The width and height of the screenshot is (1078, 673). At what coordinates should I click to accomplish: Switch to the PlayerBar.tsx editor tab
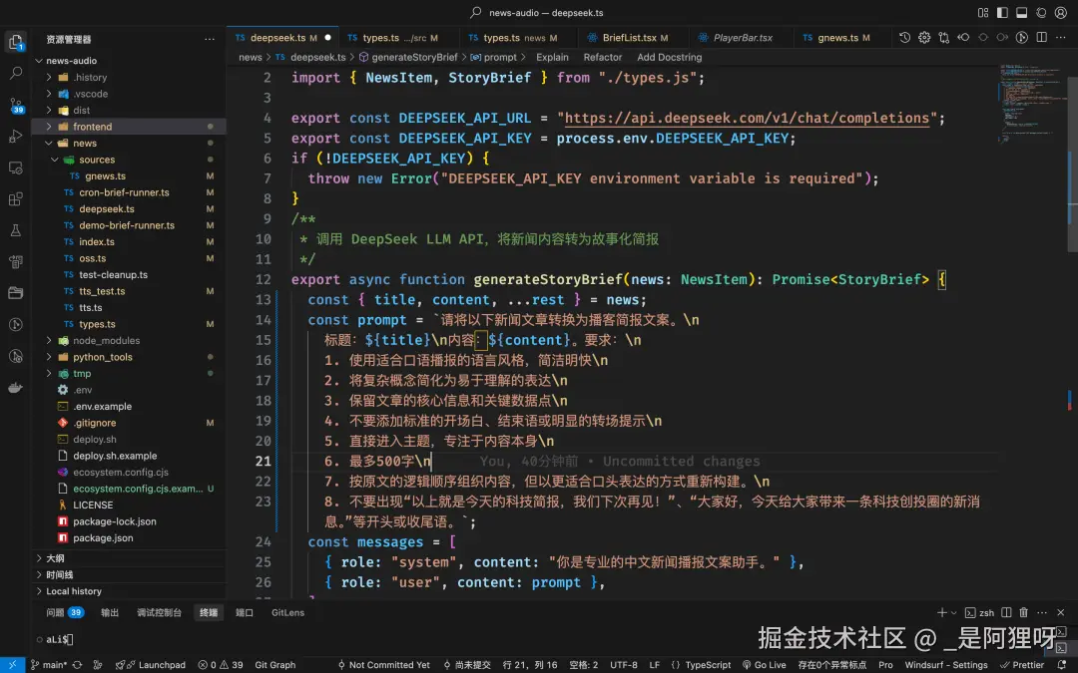point(743,38)
